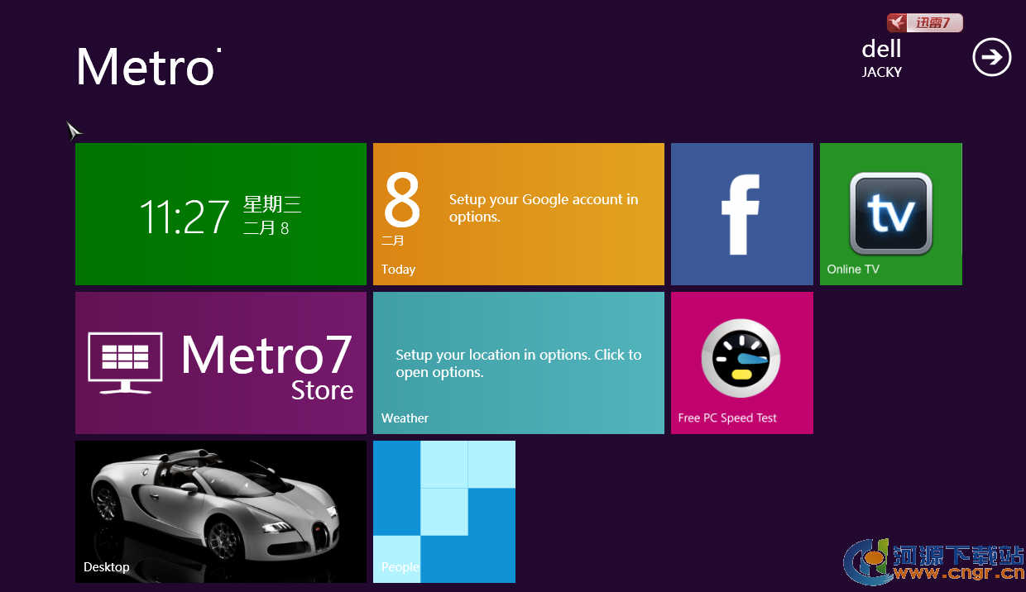Click the large 8 date number
This screenshot has width=1026, height=592.
click(403, 200)
